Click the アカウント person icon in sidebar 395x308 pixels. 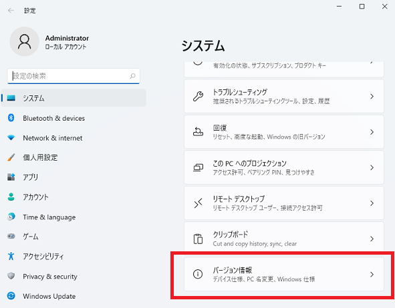[x=11, y=197]
